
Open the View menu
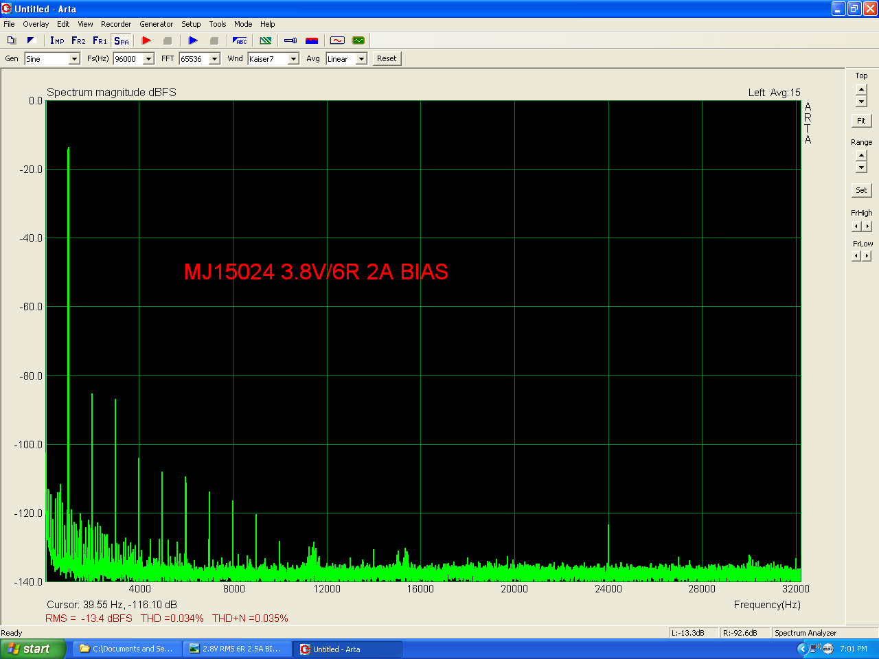(x=85, y=24)
